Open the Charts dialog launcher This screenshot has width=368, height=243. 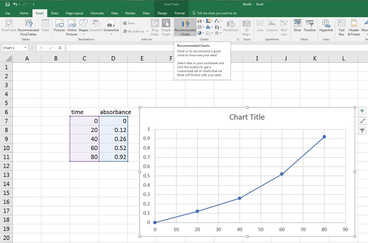click(x=238, y=39)
